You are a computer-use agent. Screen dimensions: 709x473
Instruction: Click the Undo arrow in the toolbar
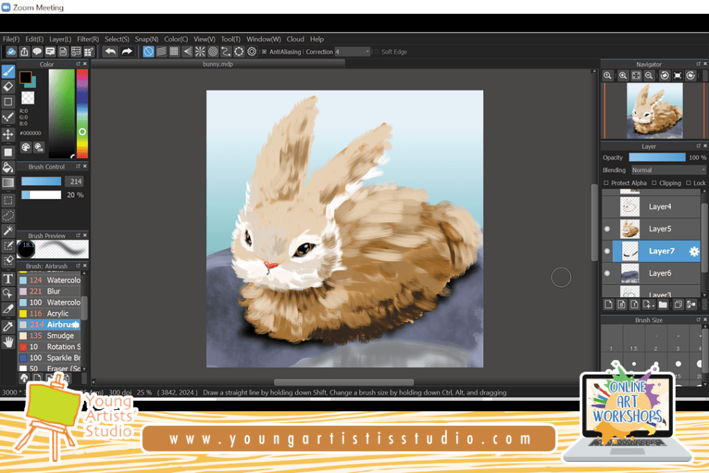pyautogui.click(x=110, y=51)
